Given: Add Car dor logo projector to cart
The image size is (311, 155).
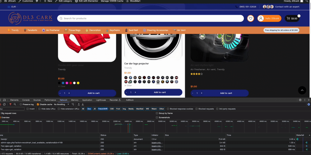Looking at the screenshot, I should pyautogui.click(x=160, y=92).
